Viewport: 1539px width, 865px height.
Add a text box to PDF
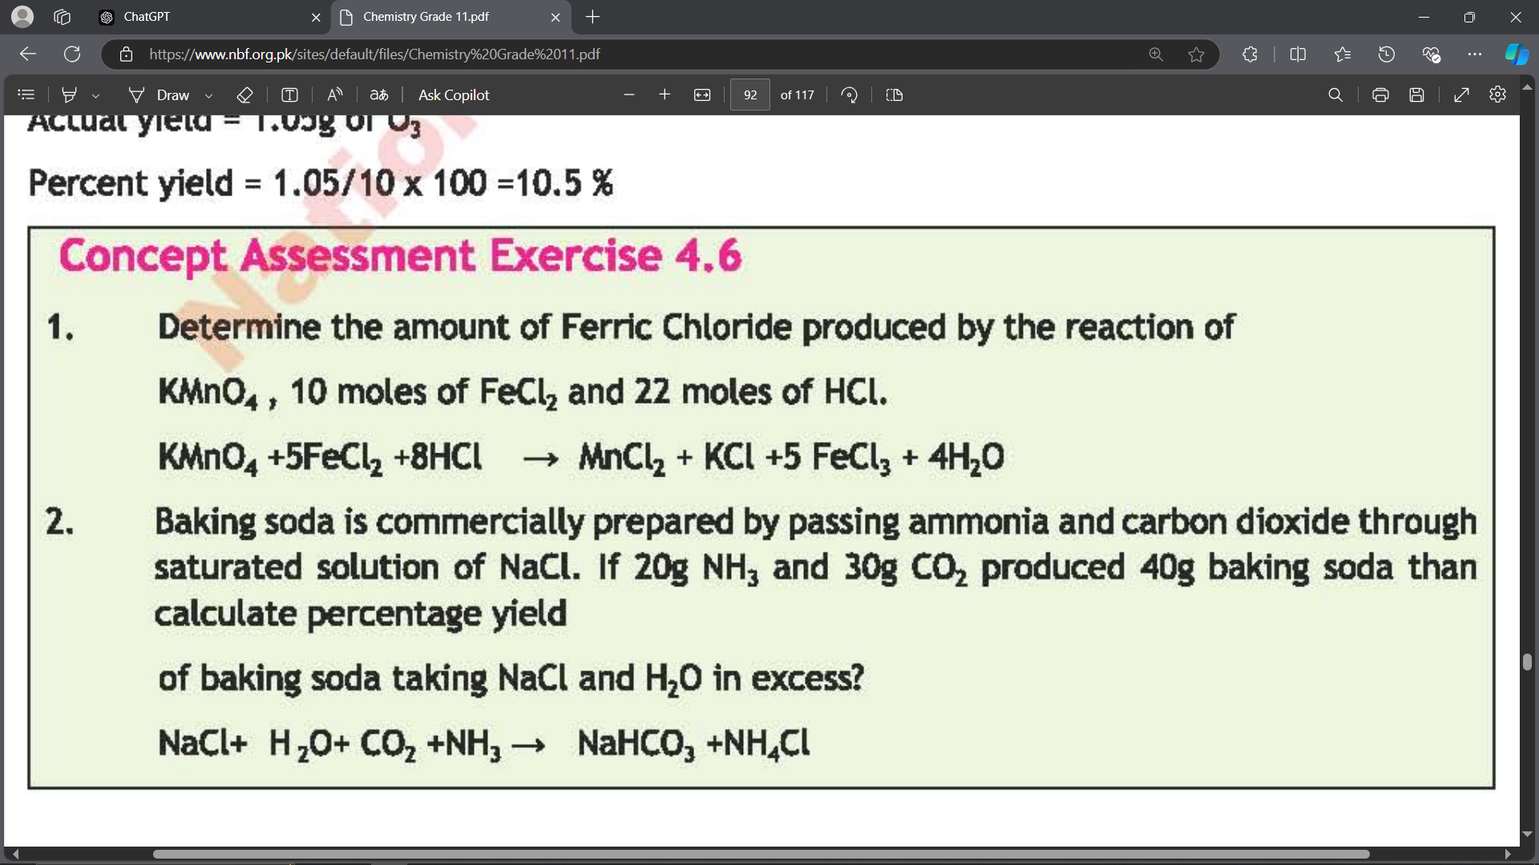click(290, 95)
